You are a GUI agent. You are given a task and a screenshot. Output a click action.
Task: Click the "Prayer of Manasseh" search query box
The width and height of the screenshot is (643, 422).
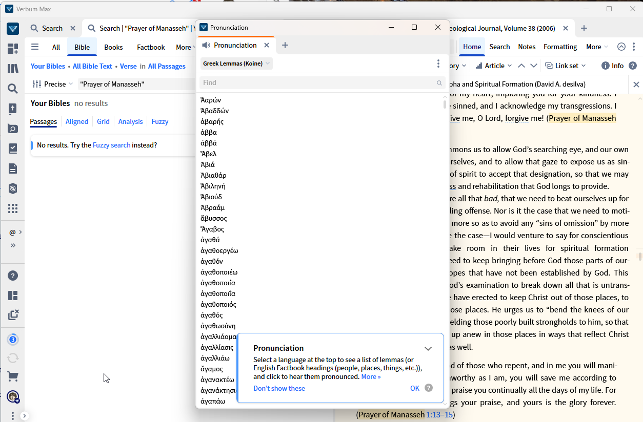point(136,84)
